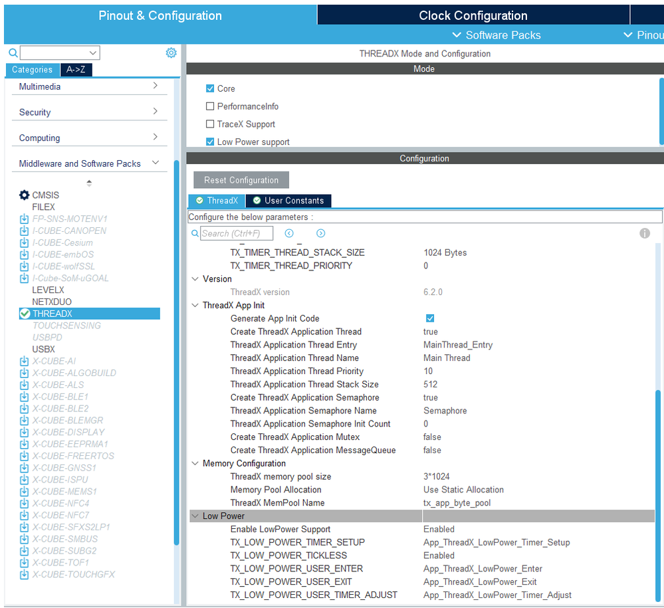The height and width of the screenshot is (608, 664).
Task: Click the Reset Configuration button
Action: coord(241,180)
